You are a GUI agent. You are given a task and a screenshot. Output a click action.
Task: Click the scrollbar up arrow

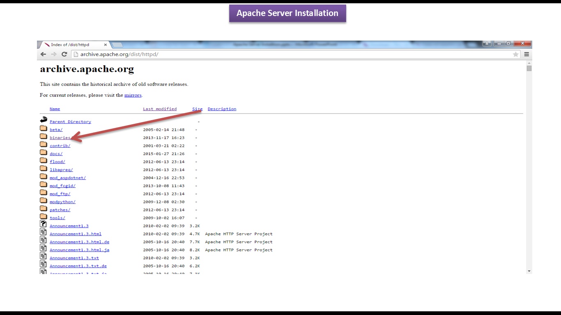point(529,63)
